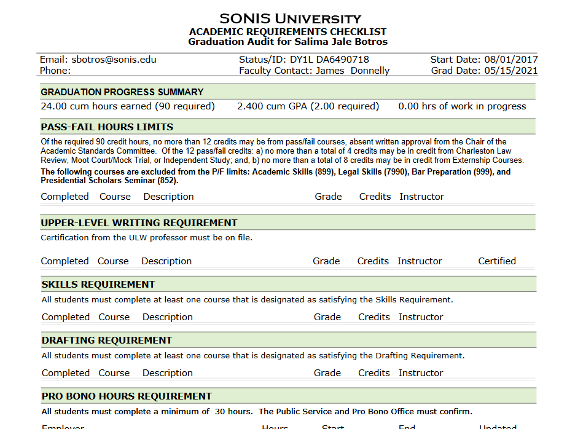This screenshot has width=575, height=429.
Task: Select the Upper-Level Writing Requirement header
Action: click(139, 223)
